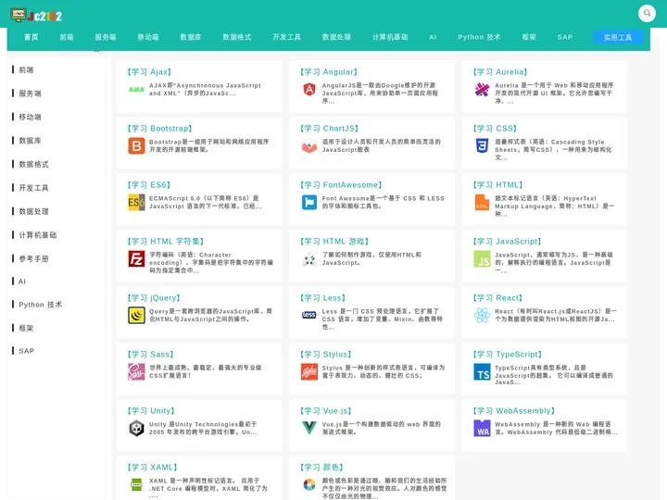Click the Less logo icon
The height and width of the screenshot is (500, 667).
(309, 315)
